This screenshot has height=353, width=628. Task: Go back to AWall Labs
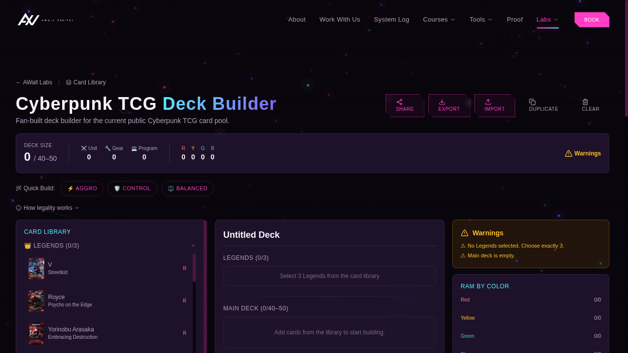point(34,82)
